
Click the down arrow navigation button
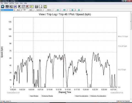[x=79, y=10]
